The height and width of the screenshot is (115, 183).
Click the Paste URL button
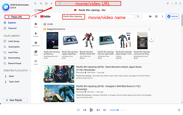(x=17, y=17)
